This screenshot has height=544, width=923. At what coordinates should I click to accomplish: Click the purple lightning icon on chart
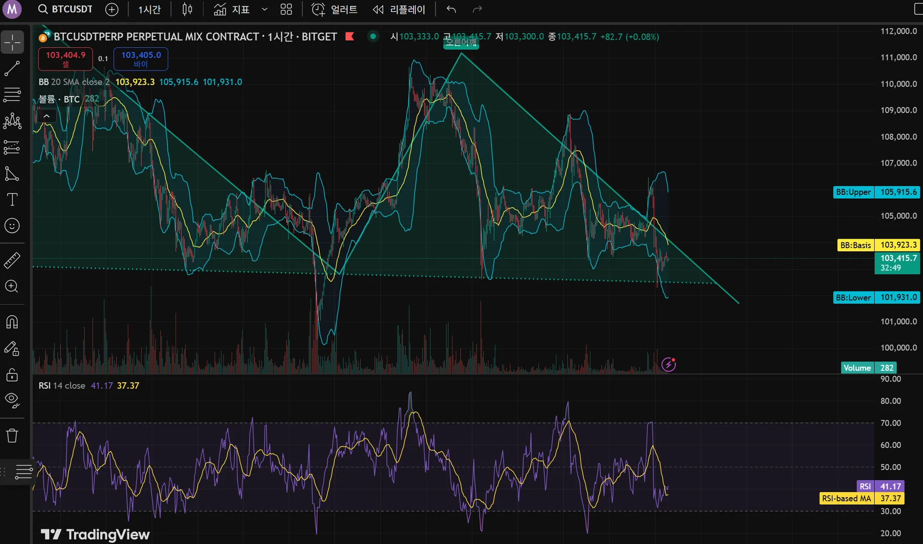tap(669, 364)
